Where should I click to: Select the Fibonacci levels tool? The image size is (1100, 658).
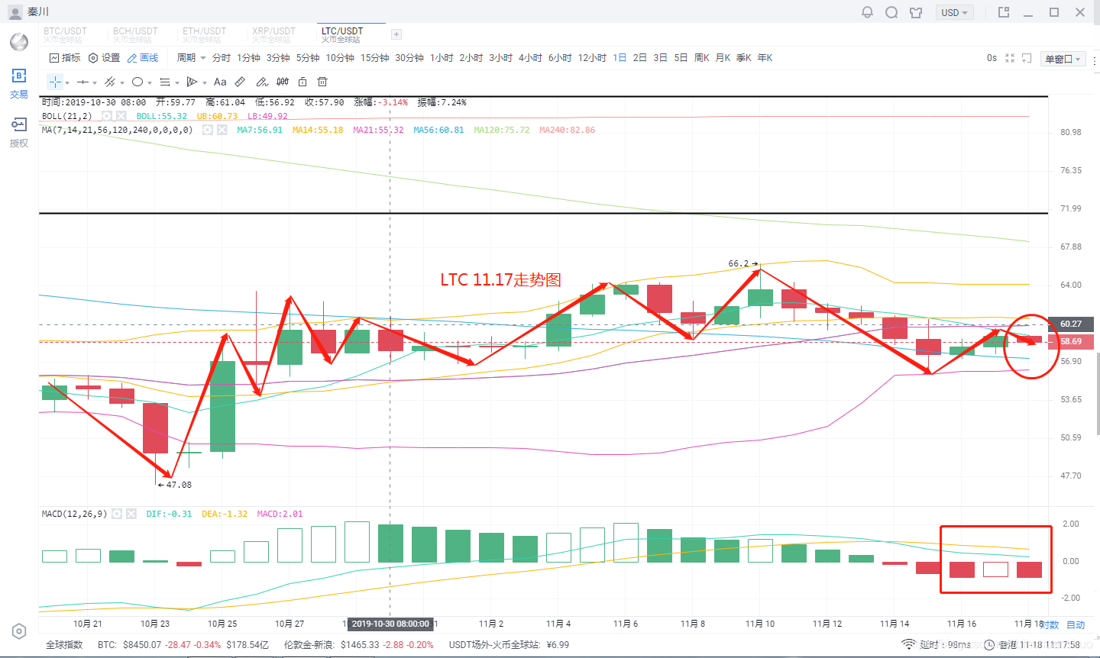pyautogui.click(x=165, y=82)
